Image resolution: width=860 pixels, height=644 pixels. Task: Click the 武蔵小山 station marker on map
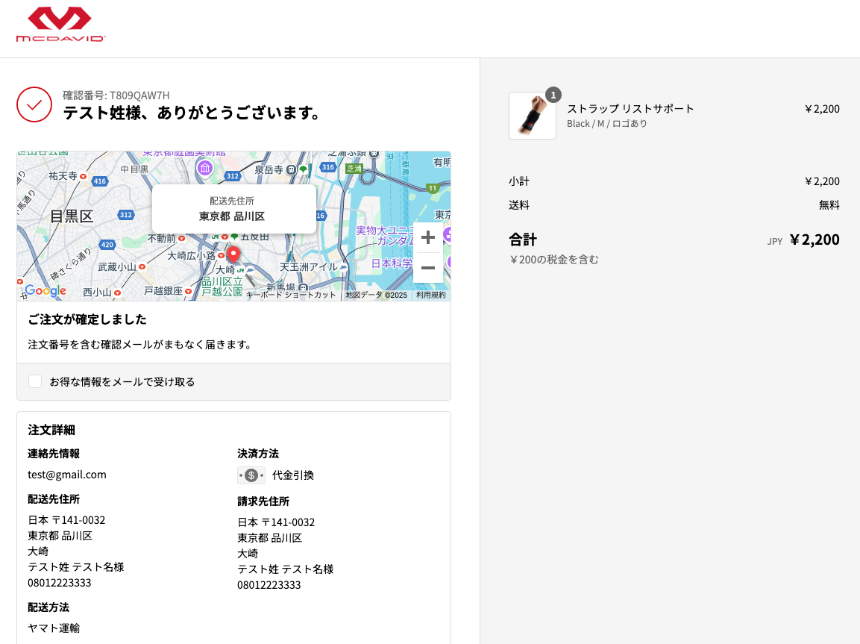pyautogui.click(x=141, y=266)
